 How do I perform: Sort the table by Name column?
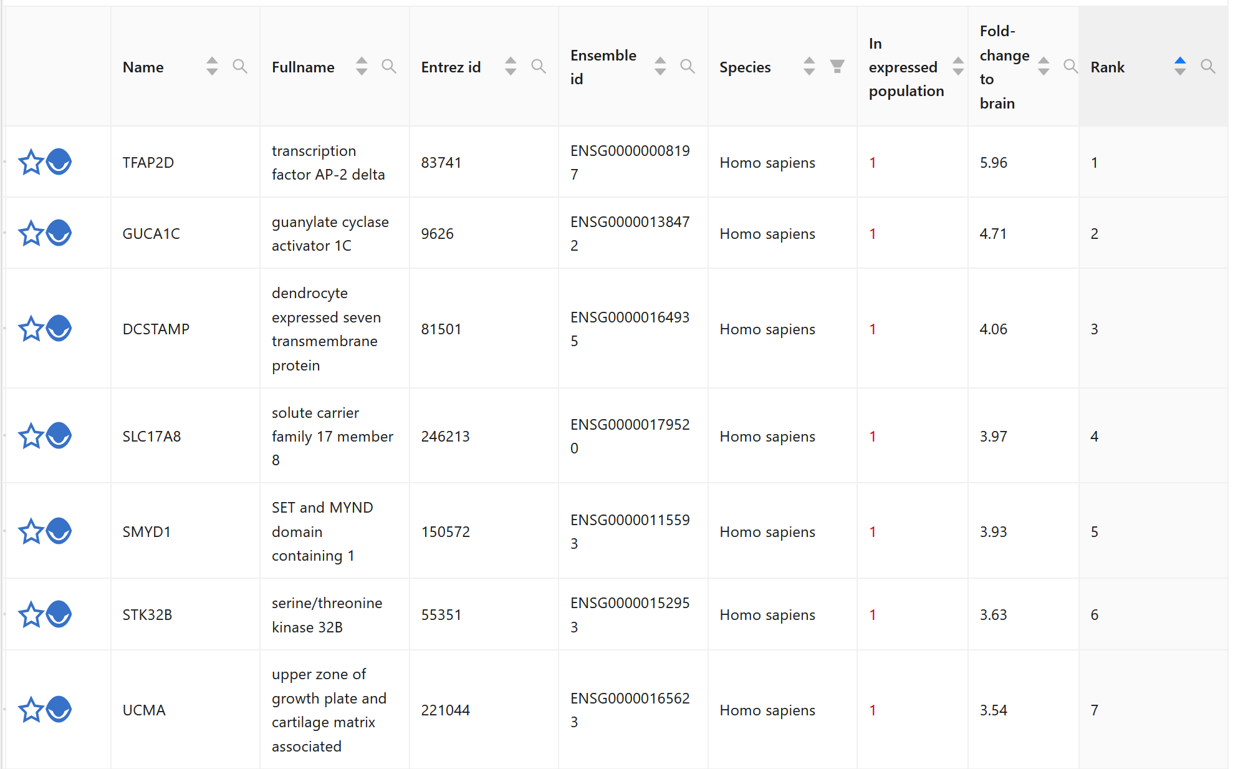(212, 66)
